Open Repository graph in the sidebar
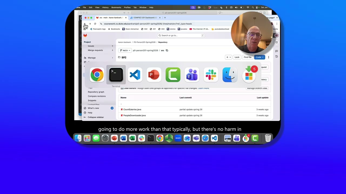 (x=96, y=92)
